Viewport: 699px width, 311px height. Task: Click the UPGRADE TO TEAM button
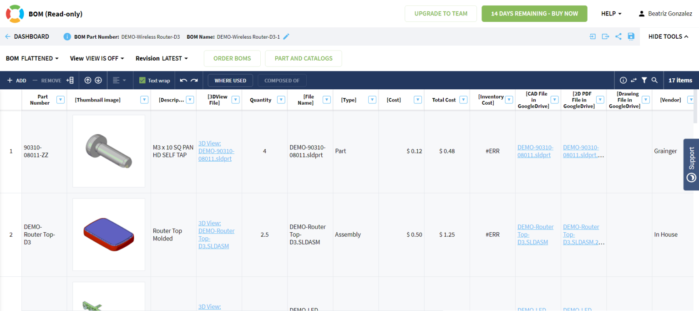pyautogui.click(x=440, y=13)
